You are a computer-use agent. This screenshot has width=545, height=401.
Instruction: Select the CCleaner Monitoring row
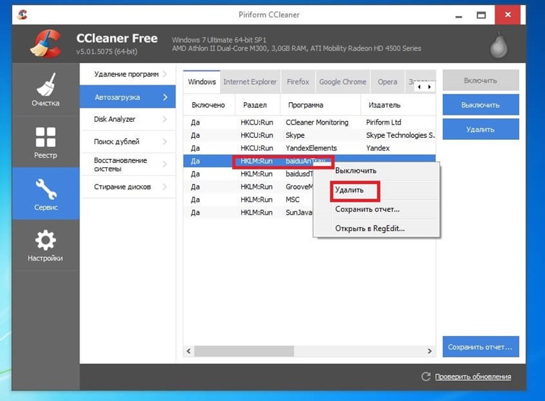click(310, 122)
